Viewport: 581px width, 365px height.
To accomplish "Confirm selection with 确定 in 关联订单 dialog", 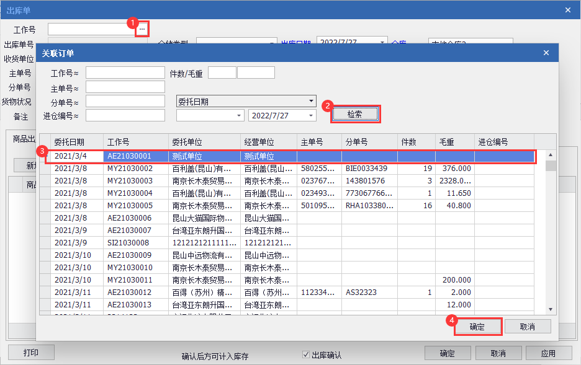I will click(477, 327).
